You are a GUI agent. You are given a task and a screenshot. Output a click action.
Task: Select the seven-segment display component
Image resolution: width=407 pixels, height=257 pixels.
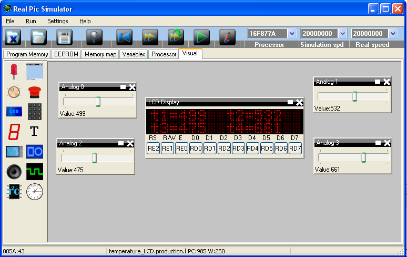coord(14,132)
